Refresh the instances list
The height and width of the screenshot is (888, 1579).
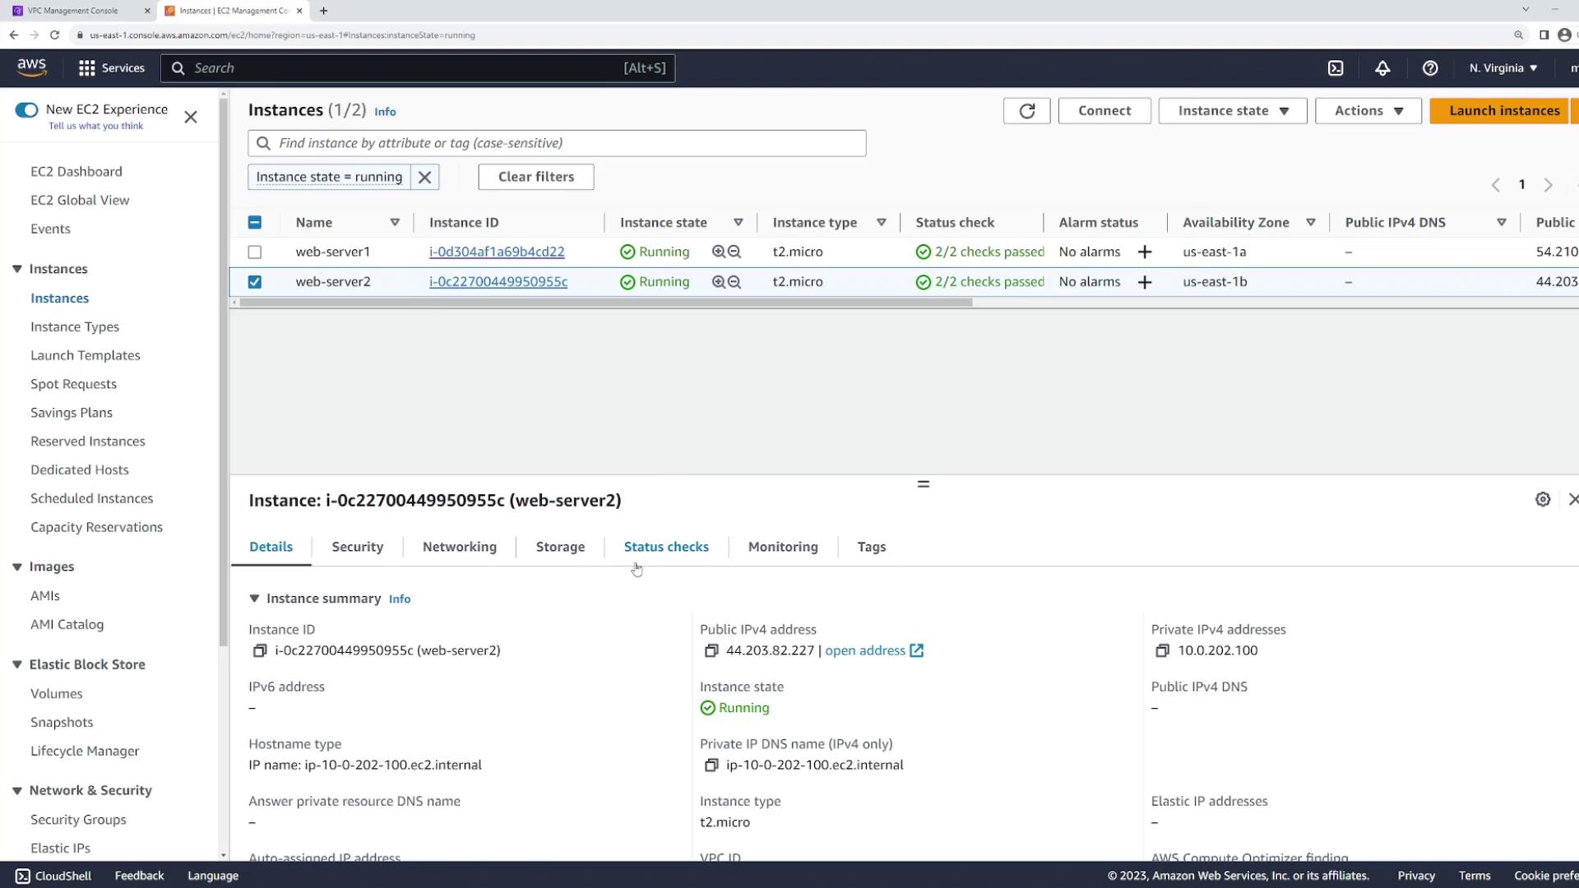pos(1026,111)
